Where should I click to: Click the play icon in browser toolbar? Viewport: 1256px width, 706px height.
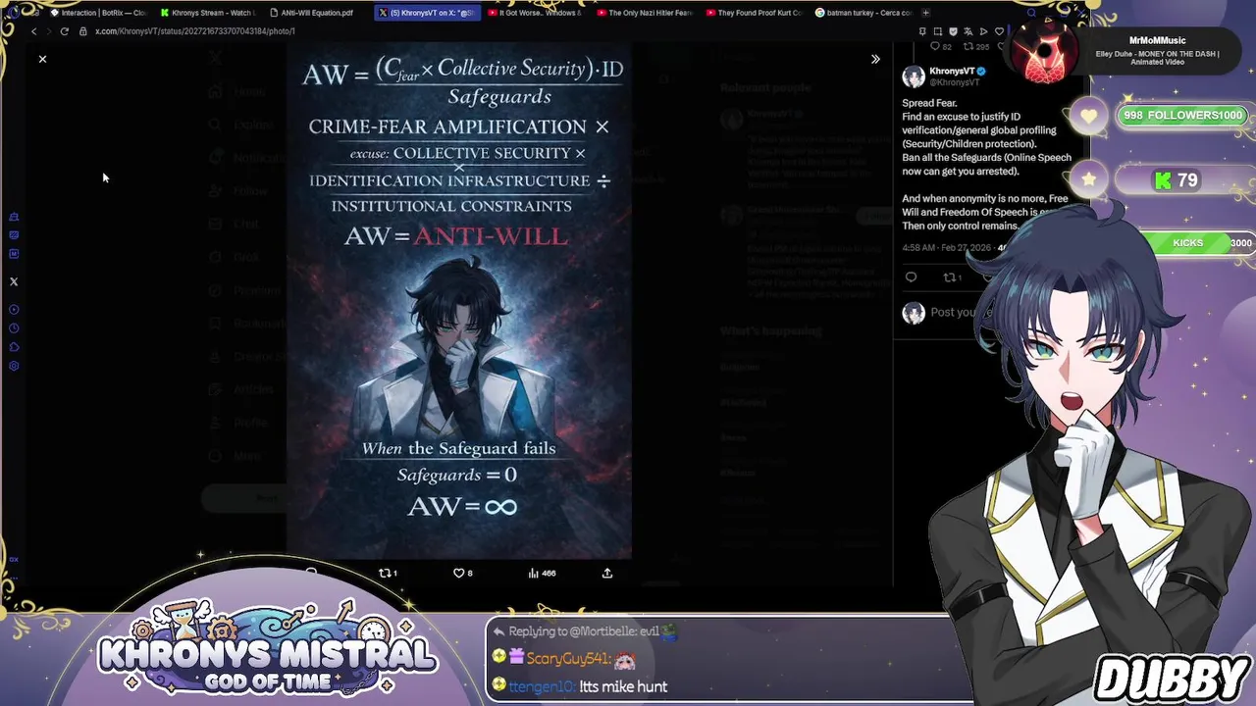(983, 31)
